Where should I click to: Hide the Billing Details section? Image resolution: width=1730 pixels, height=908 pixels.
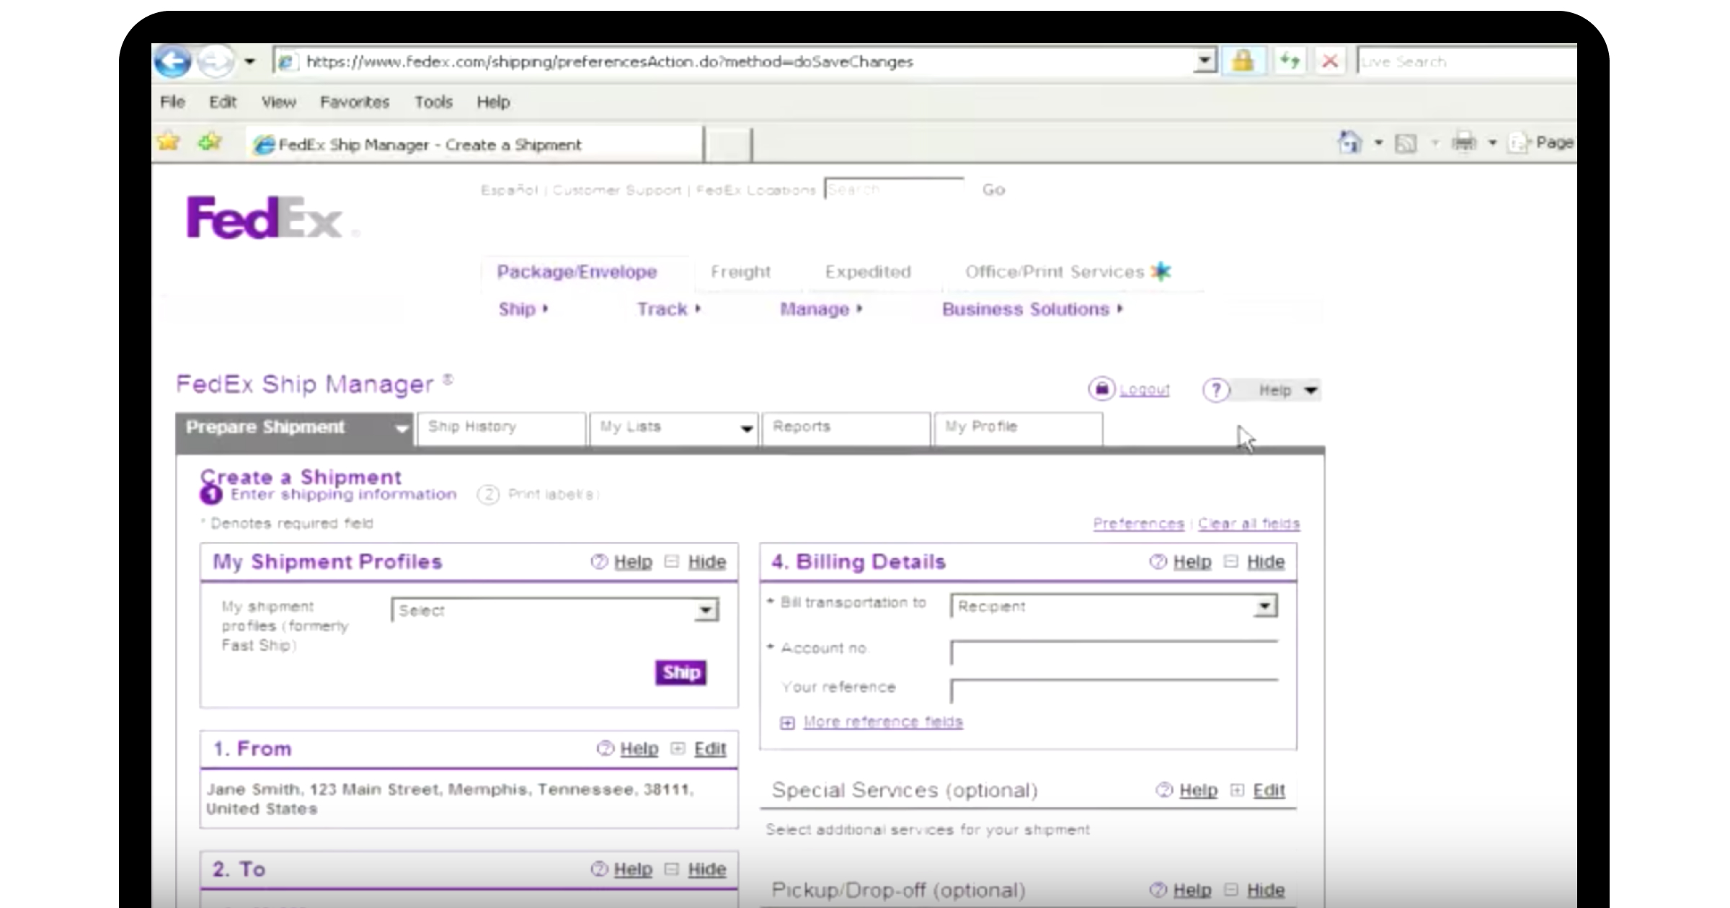1265,562
